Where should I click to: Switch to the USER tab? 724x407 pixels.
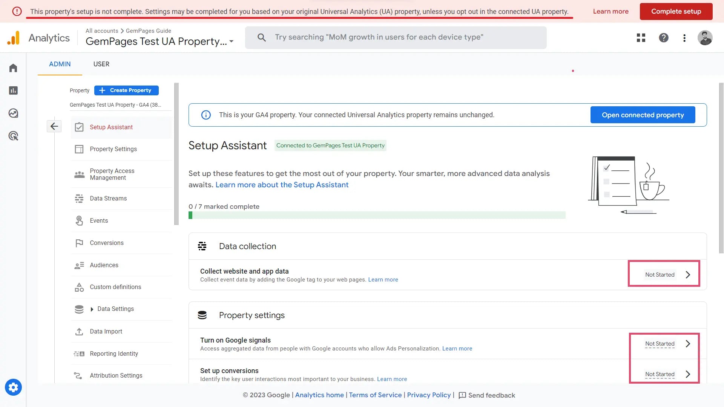[x=101, y=64]
